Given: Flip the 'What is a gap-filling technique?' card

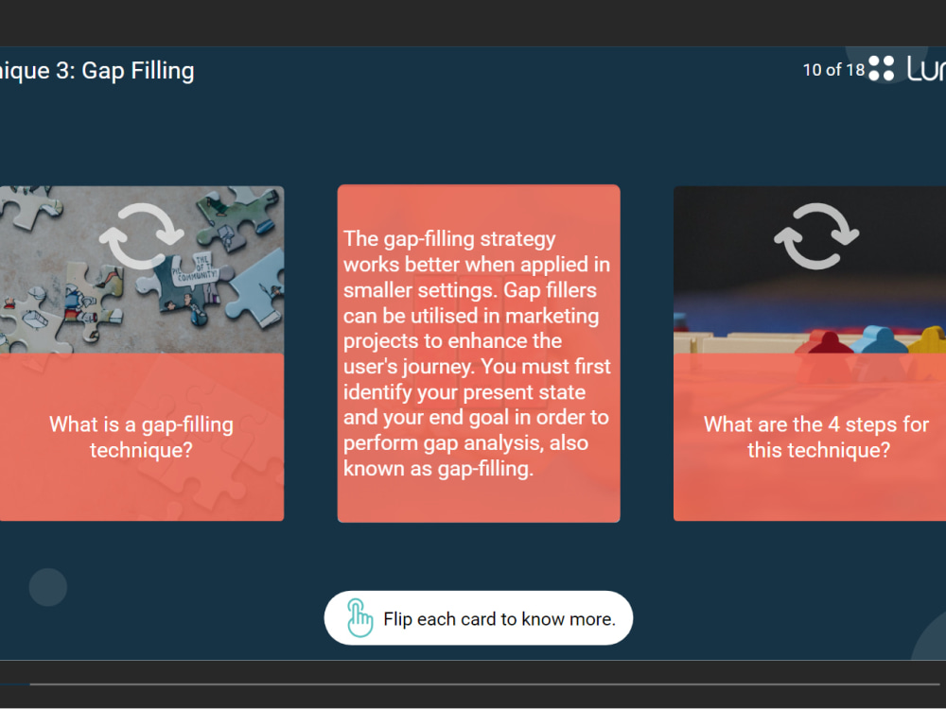Looking at the screenshot, I should pos(140,437).
